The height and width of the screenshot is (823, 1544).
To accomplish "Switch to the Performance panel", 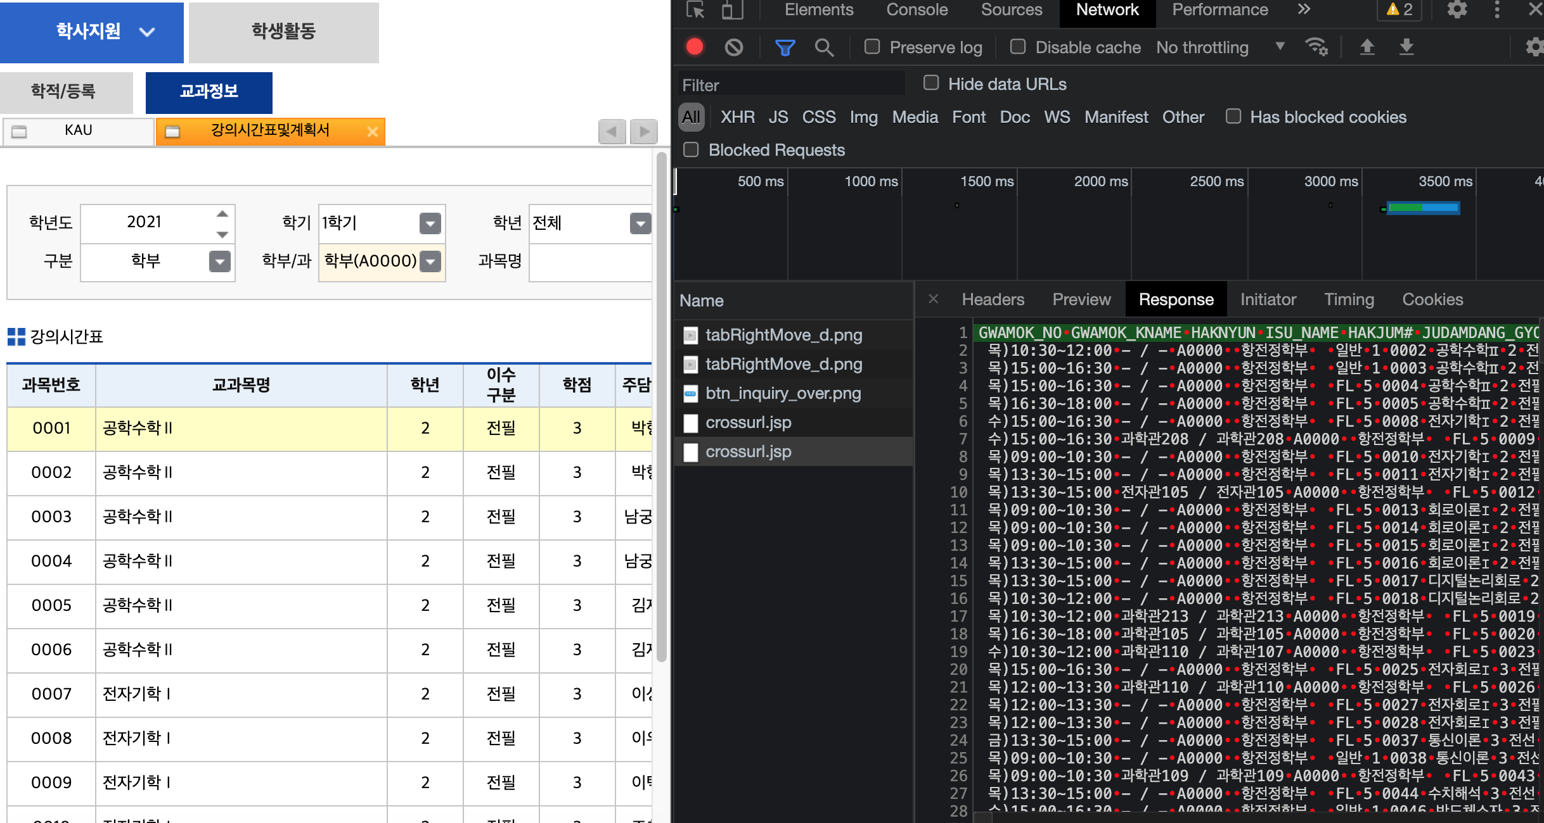I will (1219, 10).
